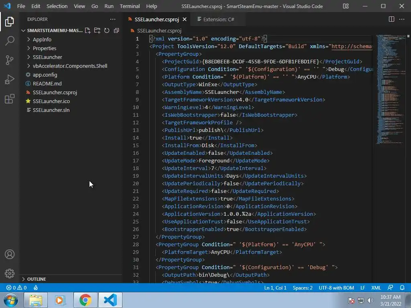
Task: Click the flame icon in status bar
Action: pos(36,288)
